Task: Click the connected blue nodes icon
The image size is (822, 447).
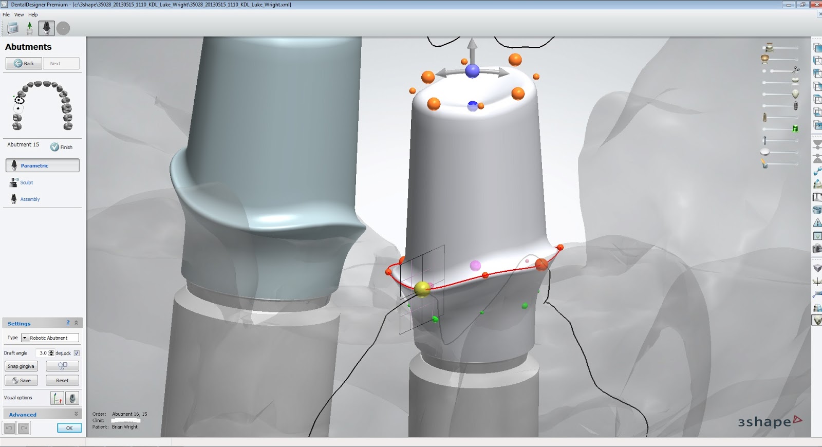Action: tap(817, 171)
